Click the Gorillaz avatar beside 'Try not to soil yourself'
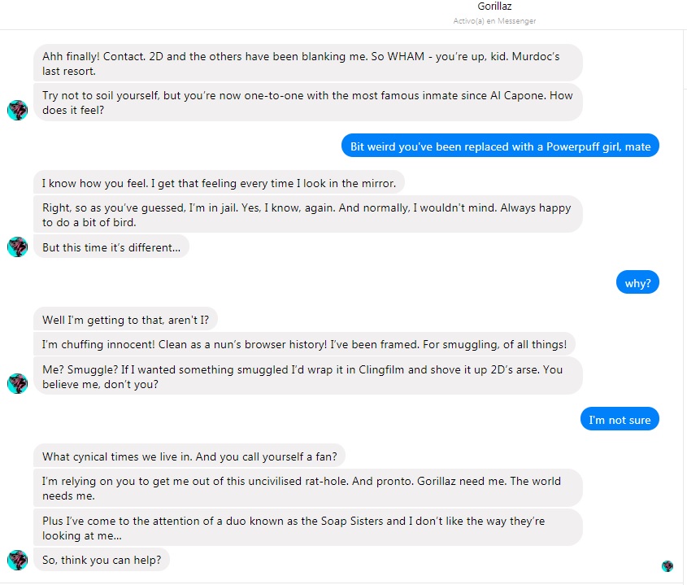Image resolution: width=687 pixels, height=585 pixels. pos(17,110)
